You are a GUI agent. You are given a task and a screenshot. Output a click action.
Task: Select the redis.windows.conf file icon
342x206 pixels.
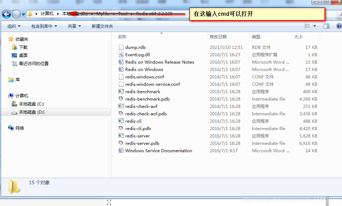(x=121, y=77)
